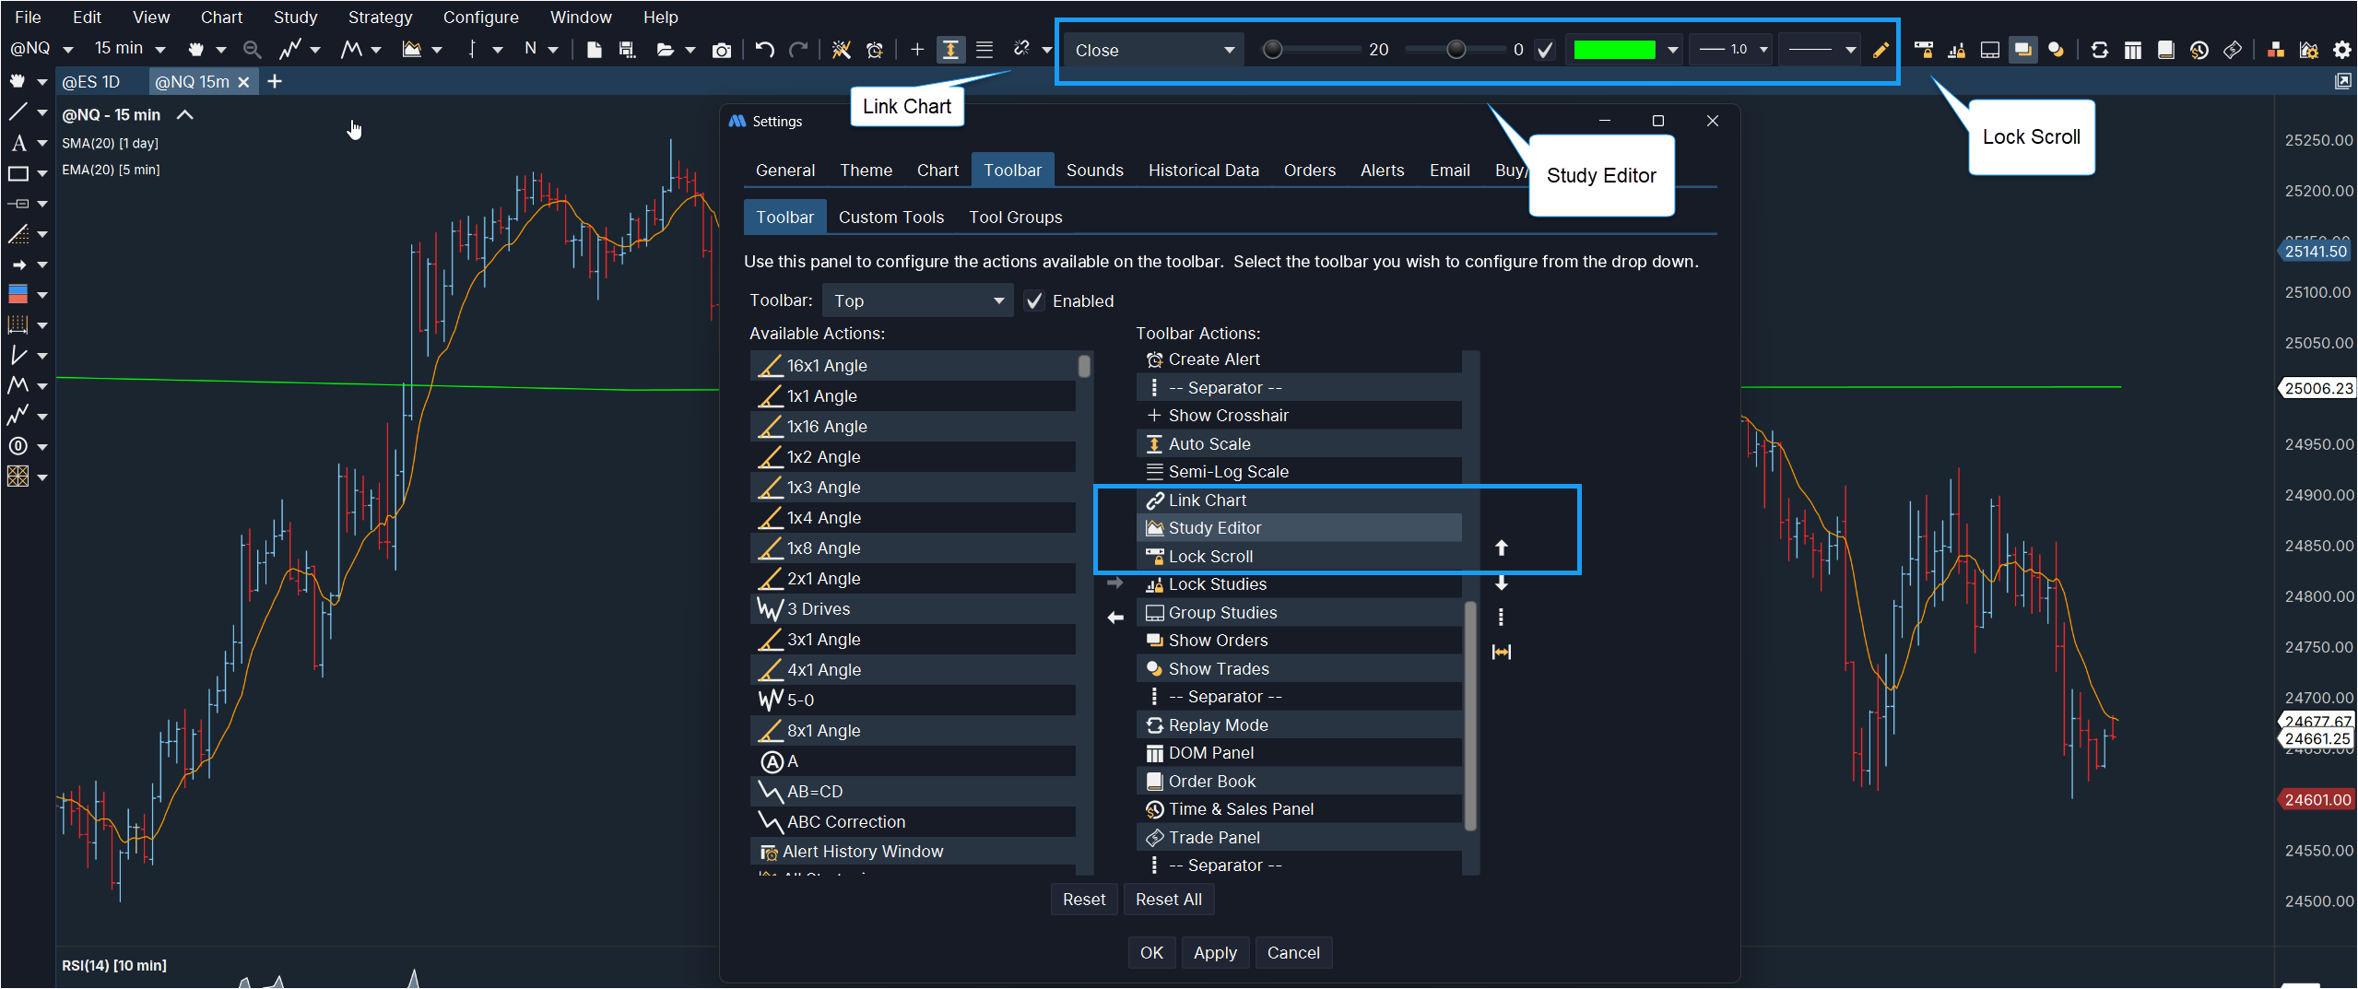Click the left arrow to remove action
Screen dimensions: 2358x989
pyautogui.click(x=1115, y=618)
